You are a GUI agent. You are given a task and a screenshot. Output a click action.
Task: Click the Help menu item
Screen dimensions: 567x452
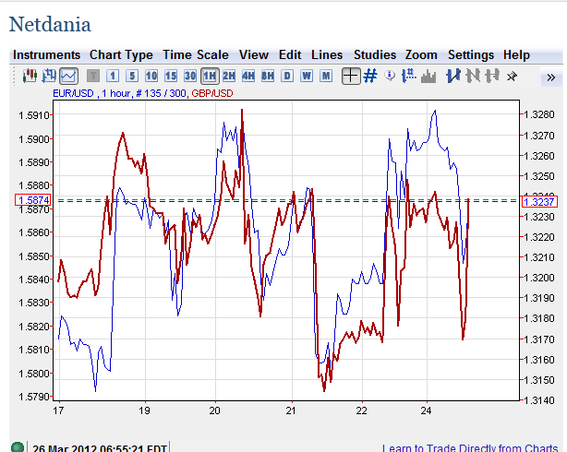516,55
